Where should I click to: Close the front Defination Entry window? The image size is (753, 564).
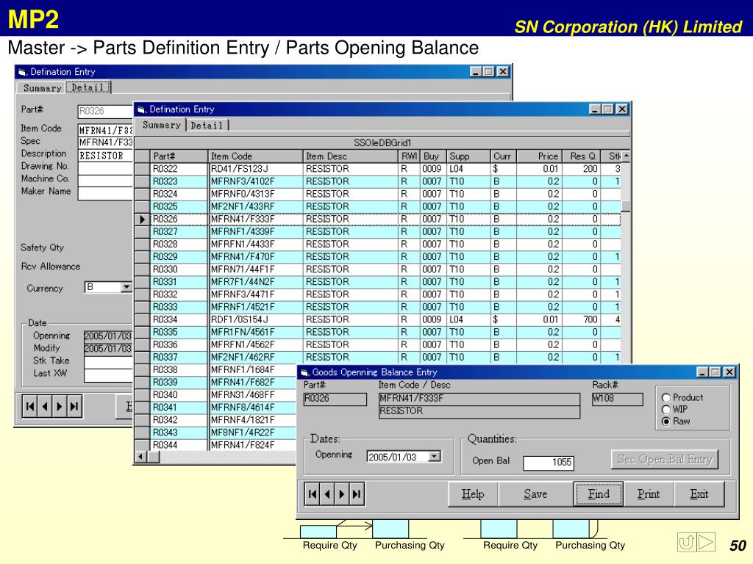click(x=622, y=109)
